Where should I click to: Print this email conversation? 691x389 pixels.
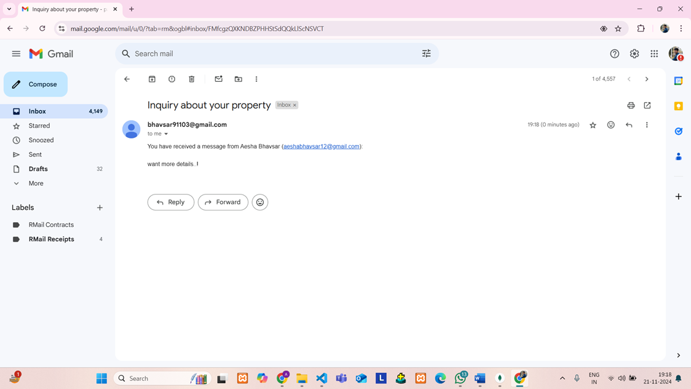(631, 106)
